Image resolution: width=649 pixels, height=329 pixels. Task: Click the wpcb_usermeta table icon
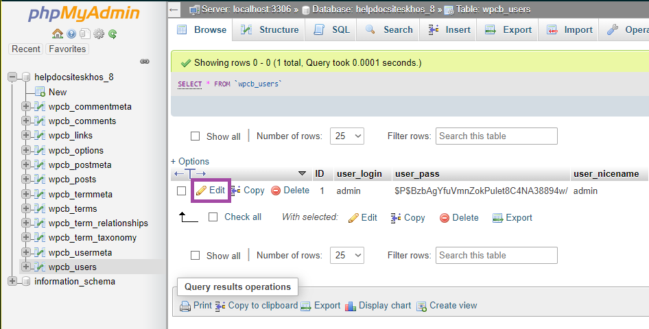pyautogui.click(x=40, y=252)
